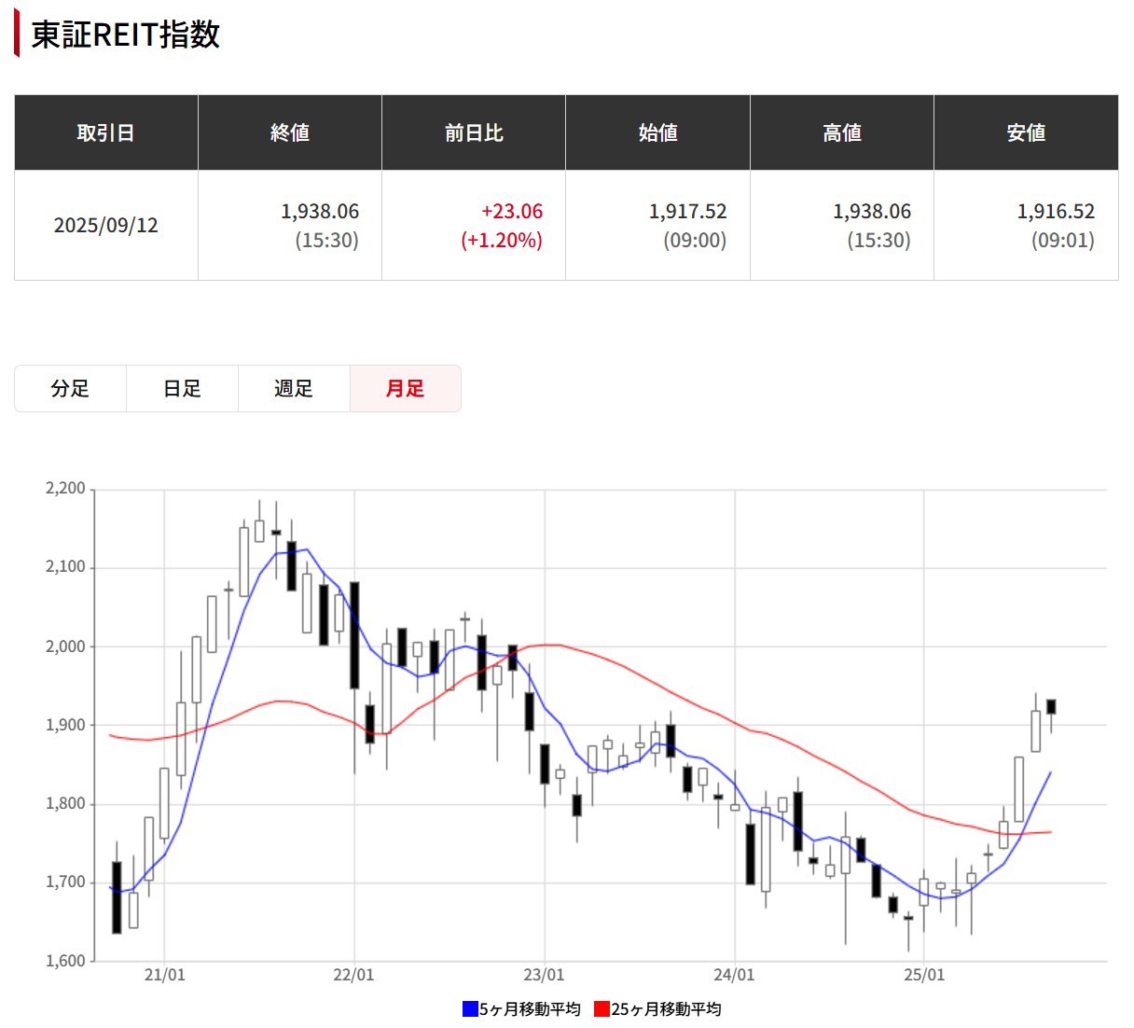Click the red +1.20% change figure
Viewport: 1134px width, 1028px height.
coord(501,241)
